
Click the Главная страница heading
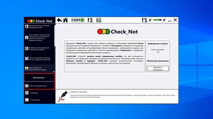pos(79,92)
